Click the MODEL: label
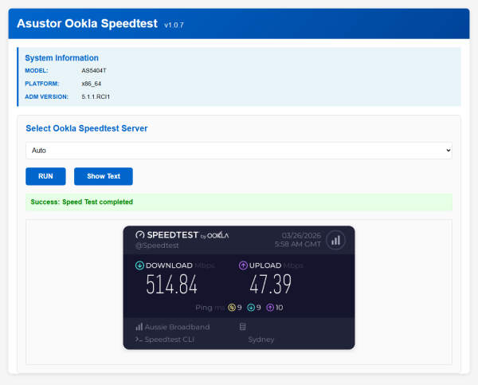The height and width of the screenshot is (385, 478). (x=37, y=71)
